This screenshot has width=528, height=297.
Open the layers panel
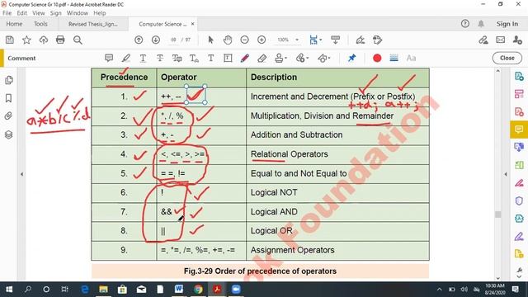[x=9, y=134]
